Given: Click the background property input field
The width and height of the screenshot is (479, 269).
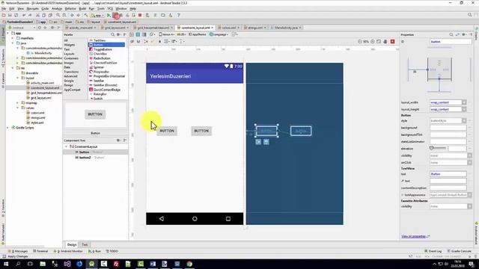Looking at the screenshot, I should [x=448, y=128].
